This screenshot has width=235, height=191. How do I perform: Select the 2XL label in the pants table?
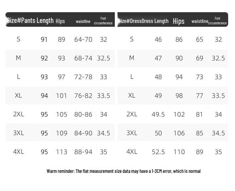tap(18, 114)
